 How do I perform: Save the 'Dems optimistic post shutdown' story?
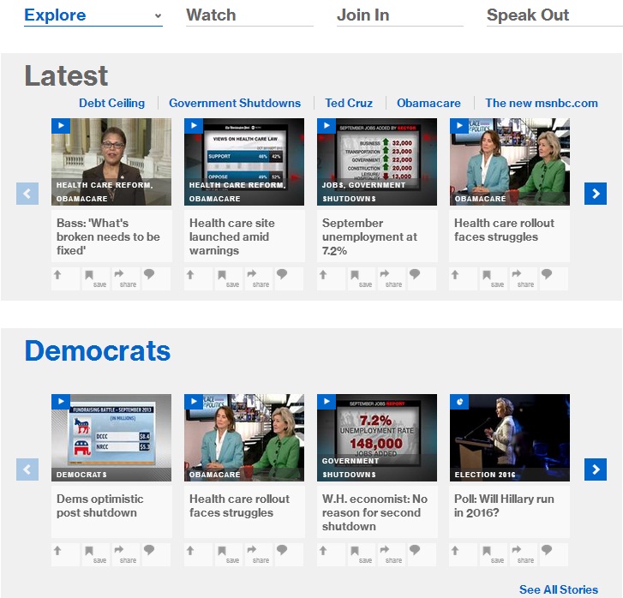tap(91, 553)
